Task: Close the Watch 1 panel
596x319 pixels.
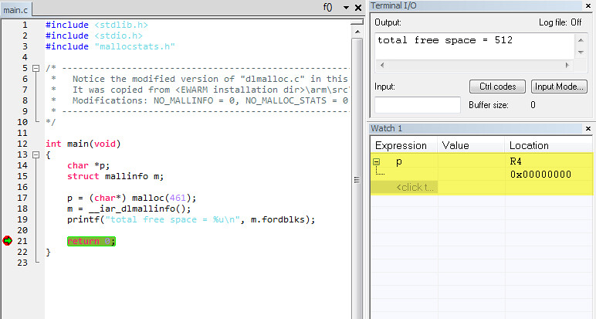Action: (588, 128)
